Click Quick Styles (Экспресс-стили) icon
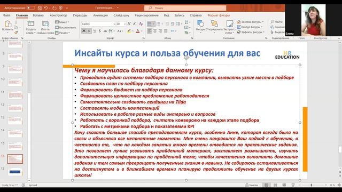This screenshot has width=342, height=192. click(x=230, y=23)
